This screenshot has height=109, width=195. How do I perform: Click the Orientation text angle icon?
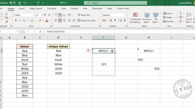69,15
